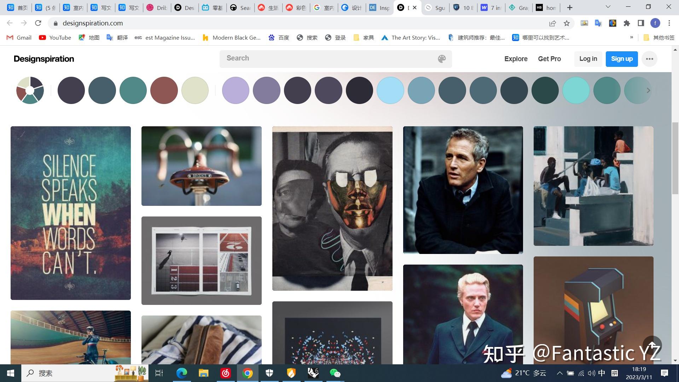Click the Windows taskbar search box
679x382 pixels.
coord(85,373)
